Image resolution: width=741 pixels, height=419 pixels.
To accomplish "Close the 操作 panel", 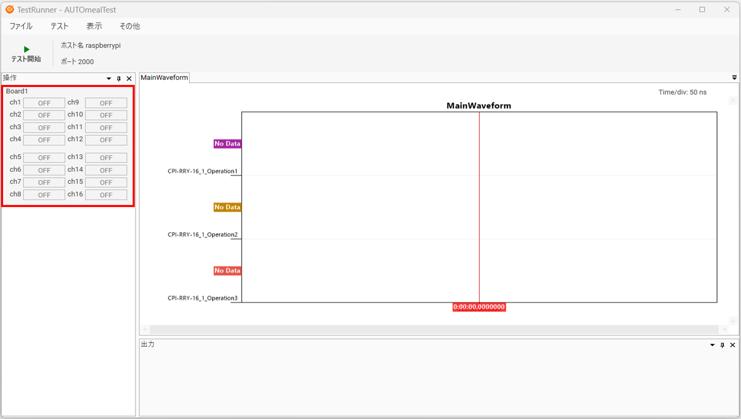I will point(129,79).
